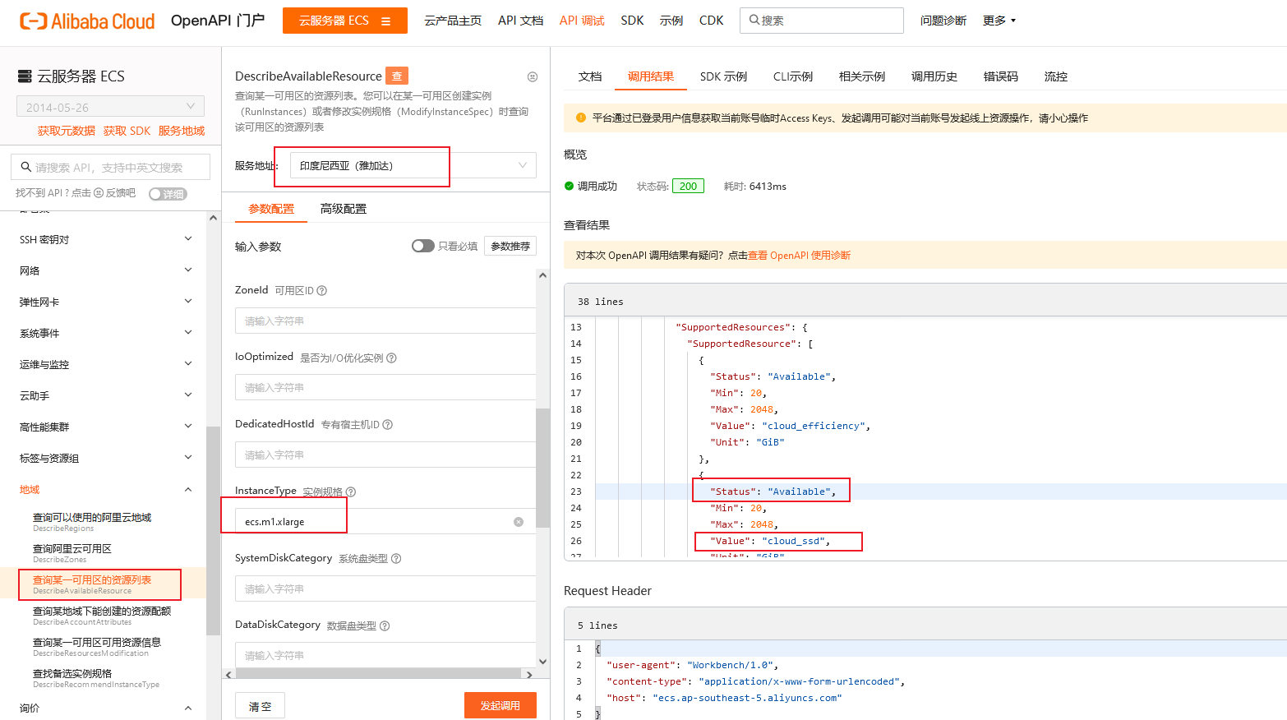Viewport: 1287px width, 720px height.
Task: Collapse the 地域 category
Action: tap(188, 489)
